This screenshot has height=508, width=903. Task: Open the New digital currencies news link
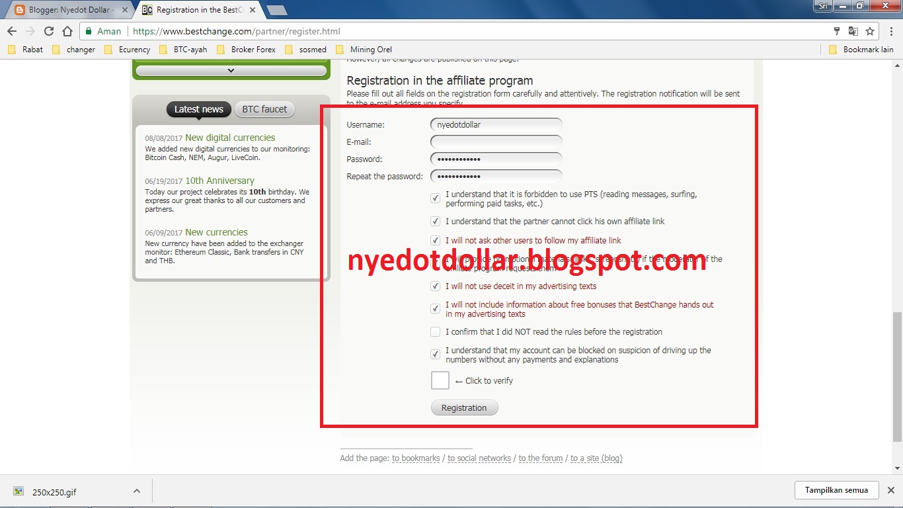[230, 138]
